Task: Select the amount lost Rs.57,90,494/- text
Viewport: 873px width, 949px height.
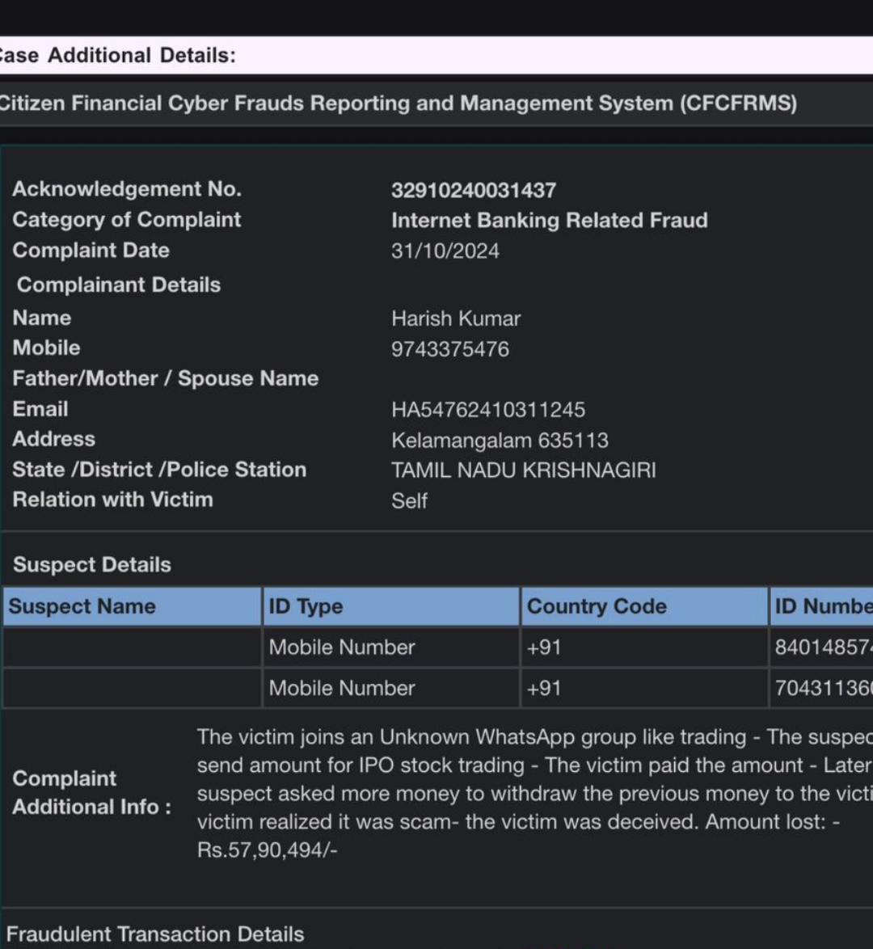Action: click(267, 850)
